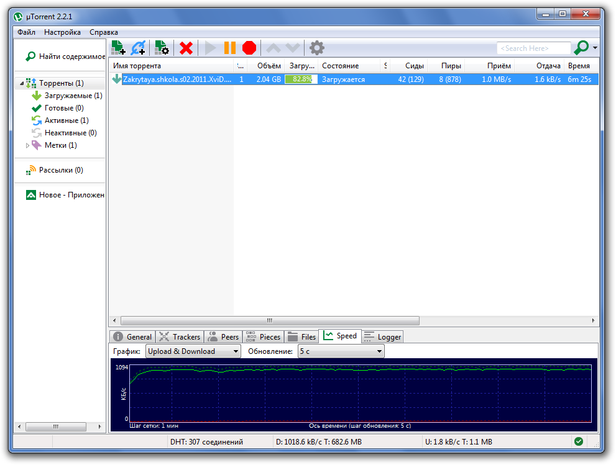The image size is (616, 465).
Task: Click into the Search Here field
Action: pos(533,48)
